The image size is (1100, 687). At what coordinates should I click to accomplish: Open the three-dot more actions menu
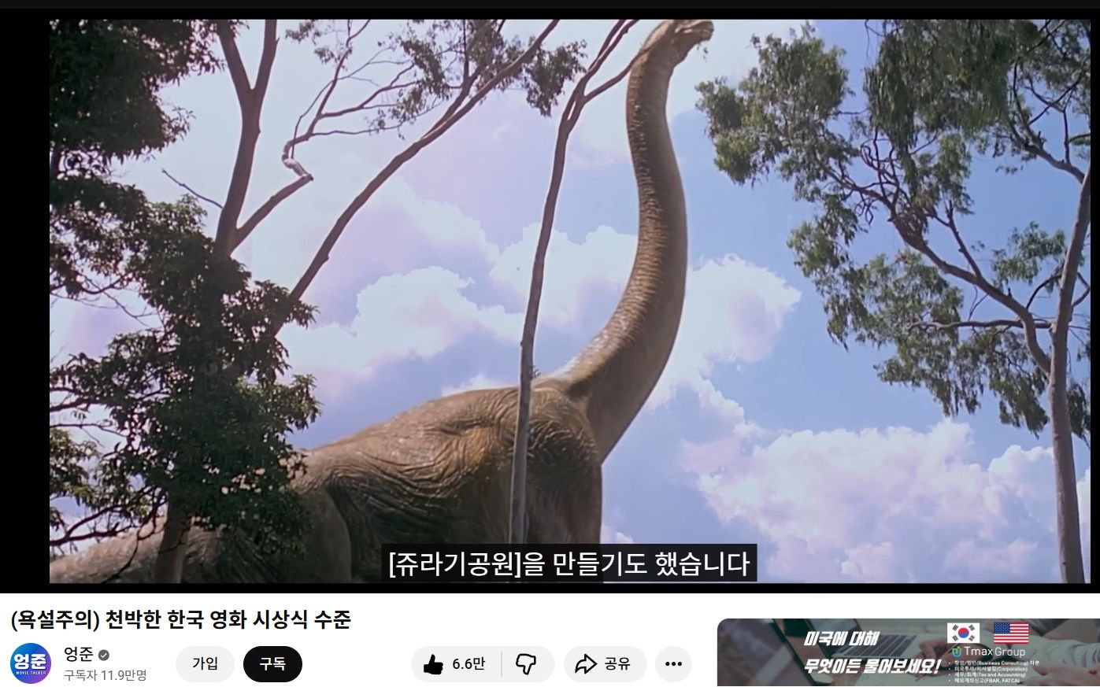tap(673, 665)
